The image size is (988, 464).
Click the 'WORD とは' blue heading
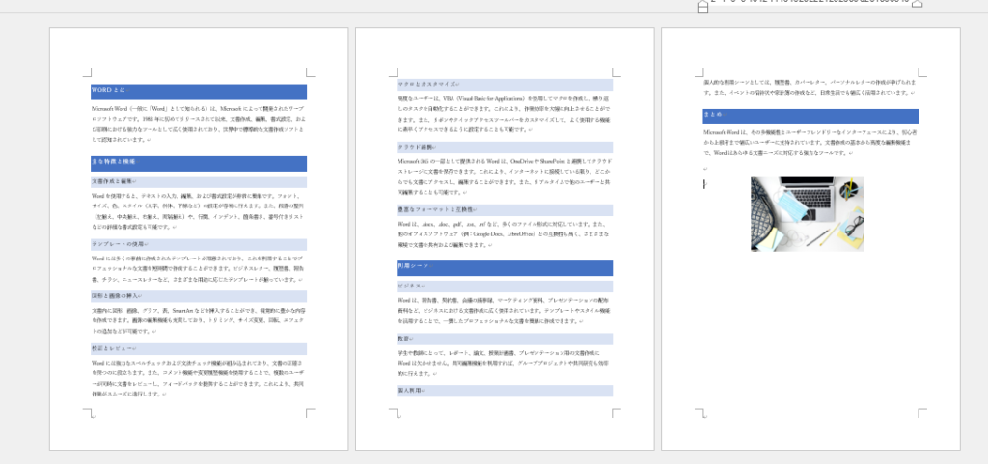tap(199, 92)
